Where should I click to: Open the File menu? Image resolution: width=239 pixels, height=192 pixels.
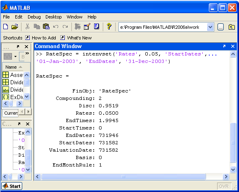[x=6, y=17]
